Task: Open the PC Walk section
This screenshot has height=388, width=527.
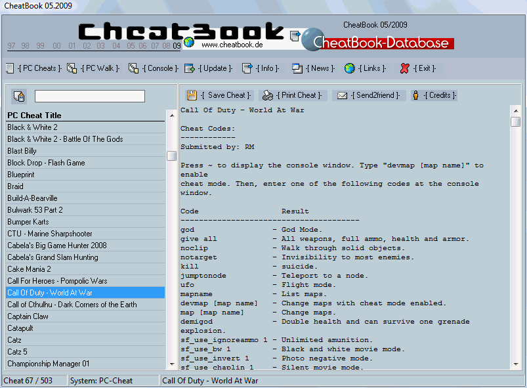Action: pos(100,68)
